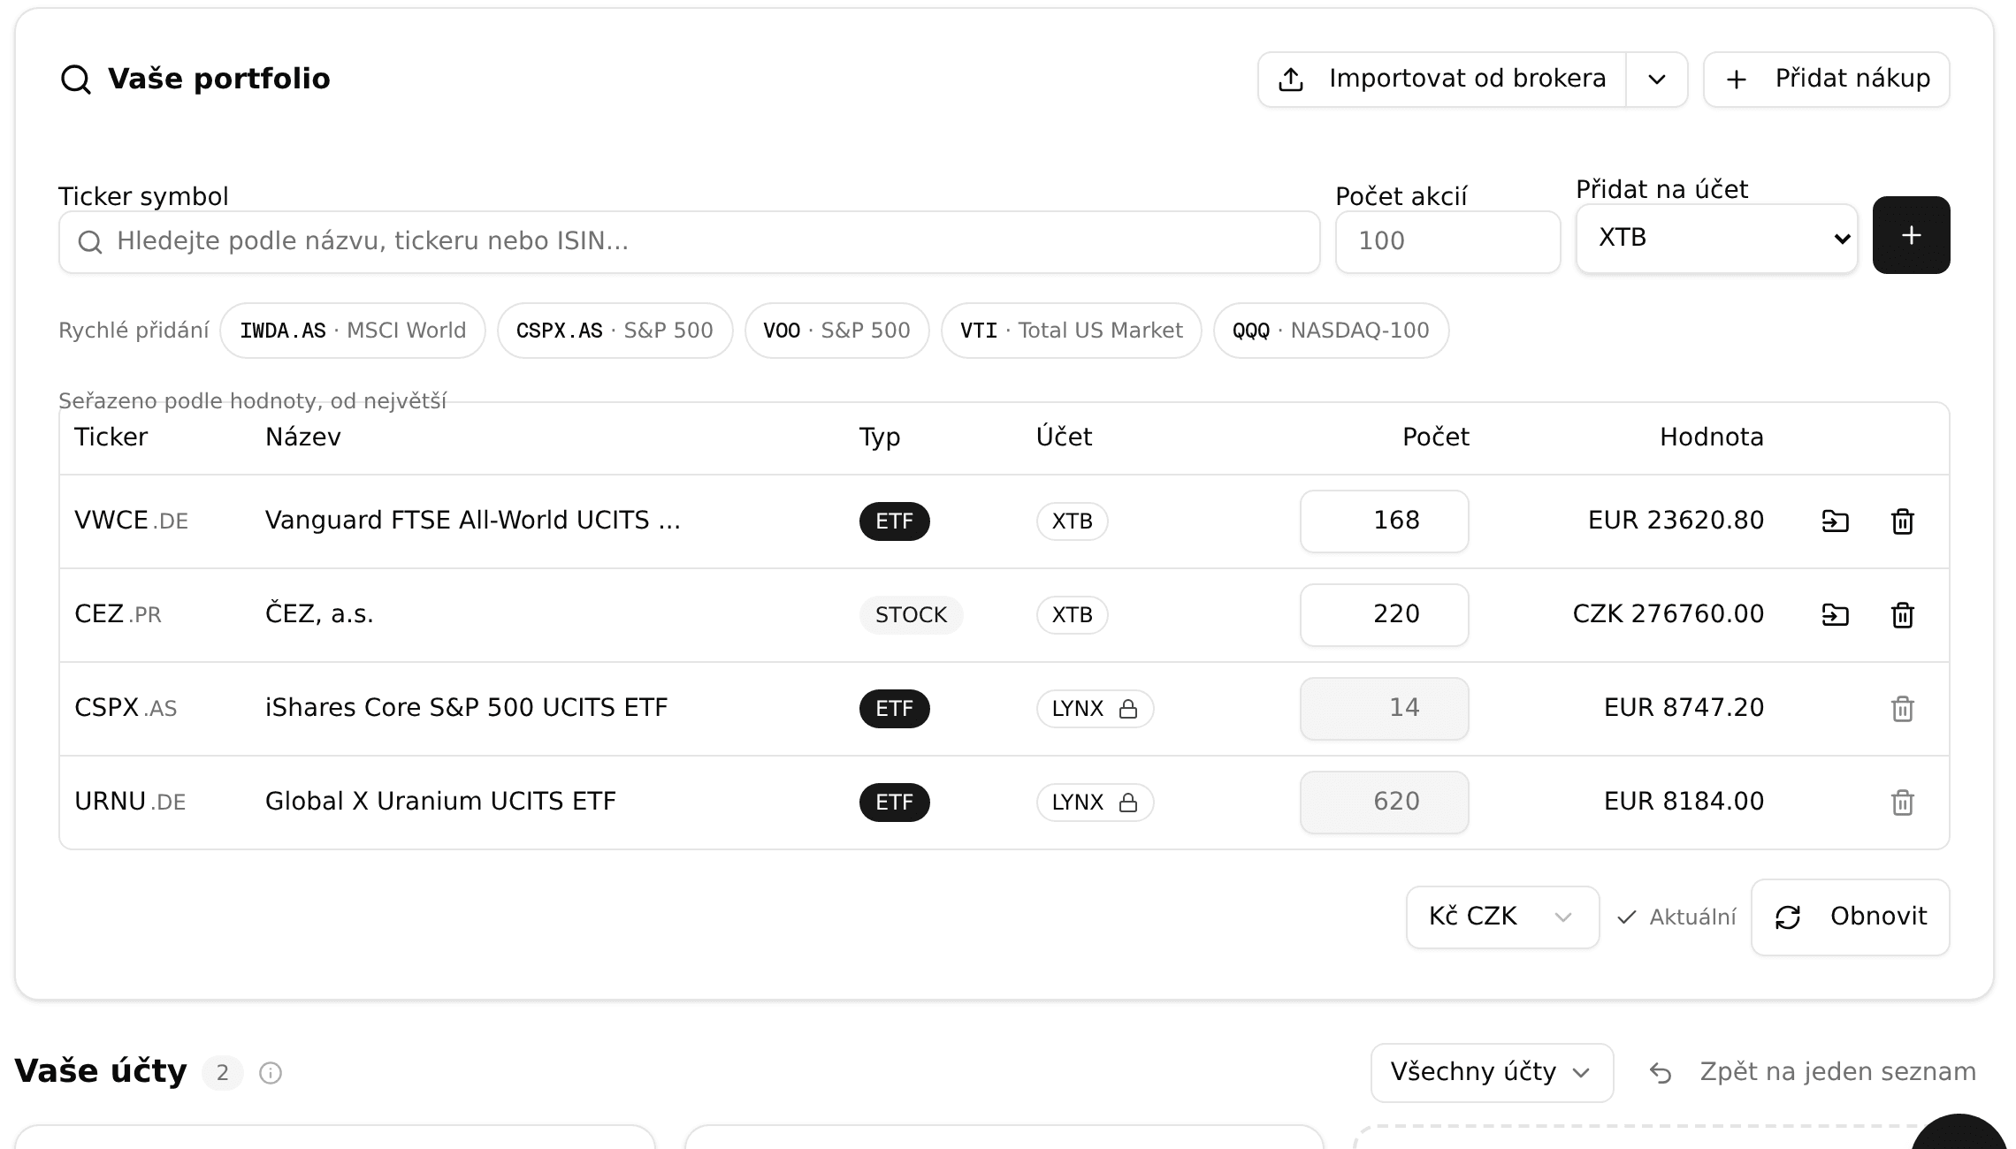
Task: Open the import broker options dropdown arrow
Action: tap(1657, 80)
